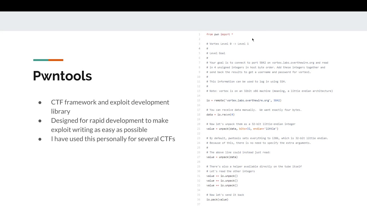Click comment 'Now let's send it back'
Image resolution: width=367 pixels, height=206 pixels.
click(x=225, y=195)
